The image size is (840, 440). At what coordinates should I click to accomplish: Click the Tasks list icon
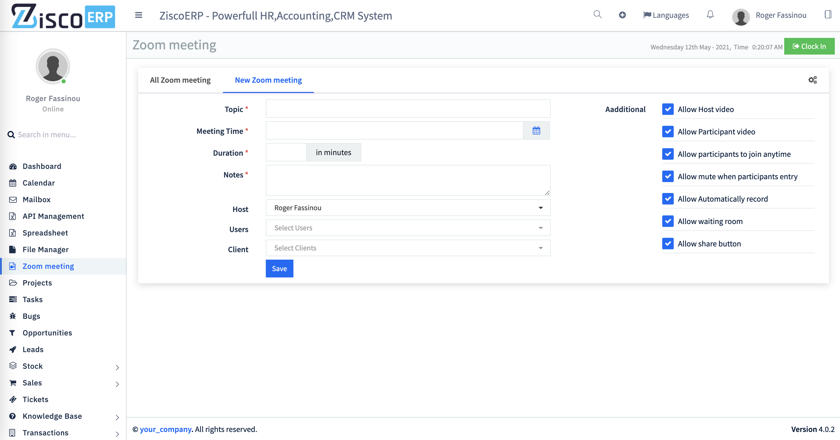tap(13, 299)
